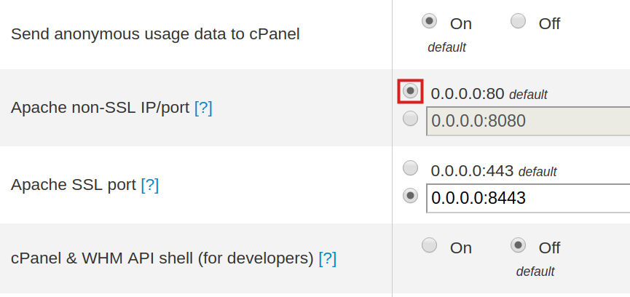Click 'Send anonymous usage data to cPanel' label
The image size is (630, 297).
point(155,34)
